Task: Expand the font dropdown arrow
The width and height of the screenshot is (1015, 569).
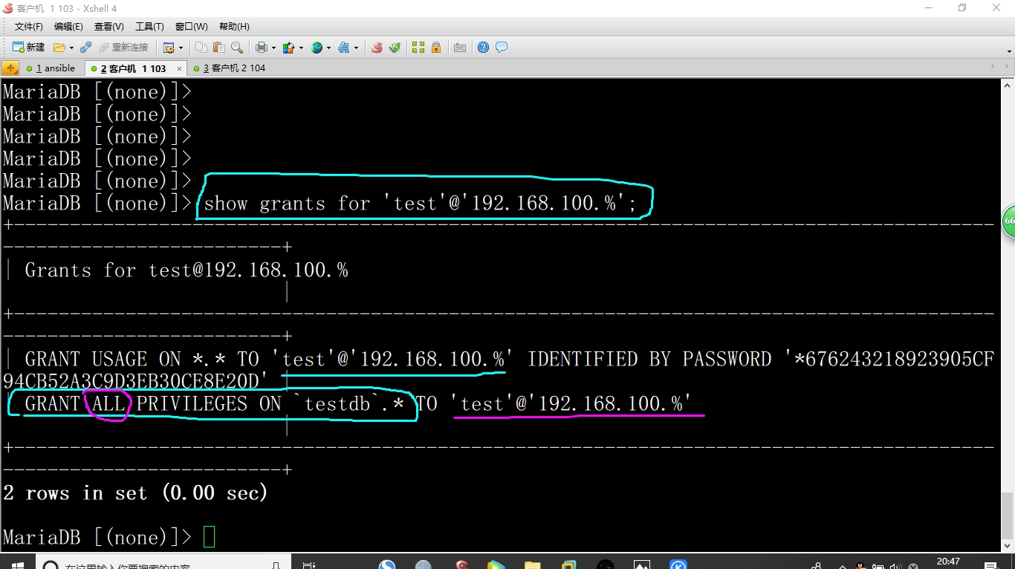Action: [x=356, y=48]
